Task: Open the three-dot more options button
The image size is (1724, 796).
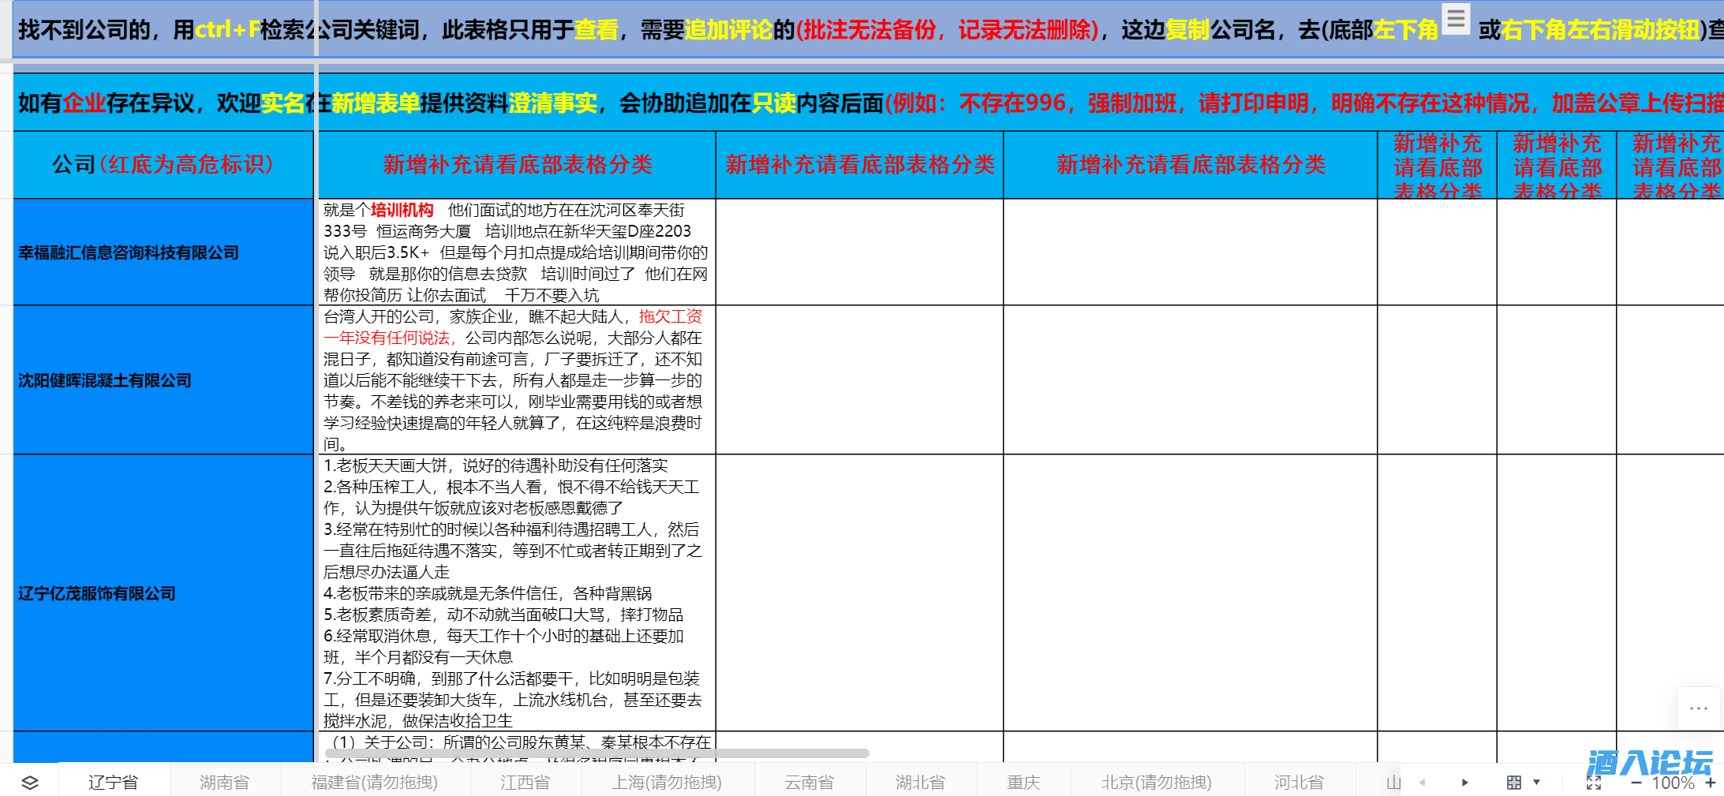Action: click(x=1698, y=708)
